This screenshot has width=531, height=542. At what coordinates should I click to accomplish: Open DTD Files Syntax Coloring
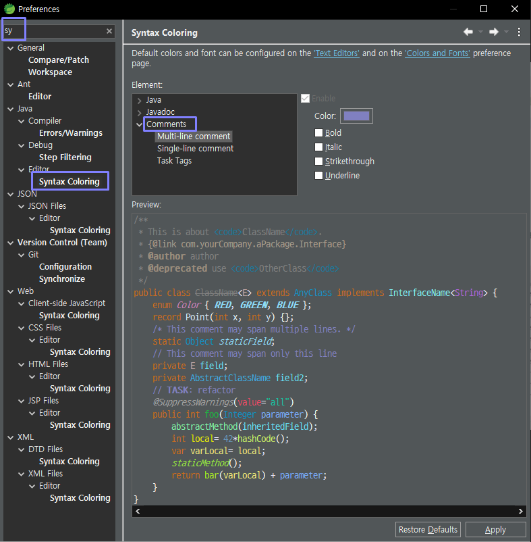(69, 462)
